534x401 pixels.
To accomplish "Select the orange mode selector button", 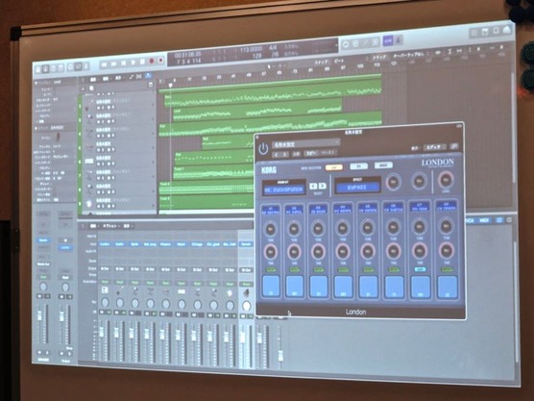I will pyautogui.click(x=334, y=167).
